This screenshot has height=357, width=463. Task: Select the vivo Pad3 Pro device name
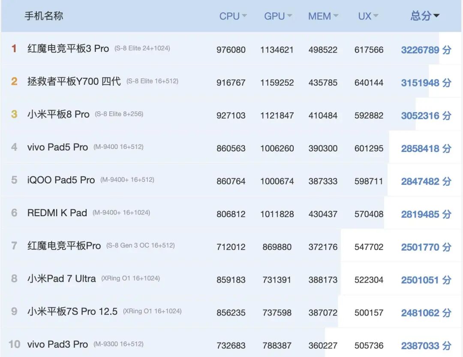(x=57, y=344)
